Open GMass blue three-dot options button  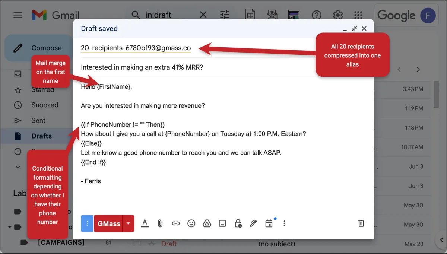coord(87,223)
